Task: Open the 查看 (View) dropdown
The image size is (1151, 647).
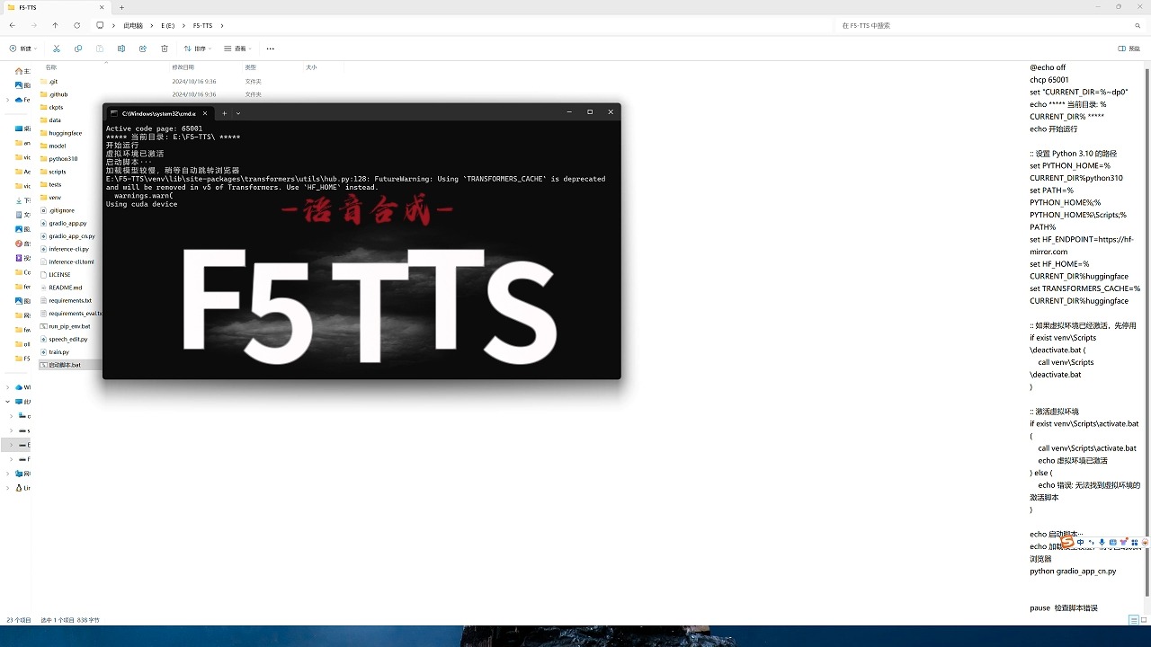Action: pyautogui.click(x=238, y=49)
